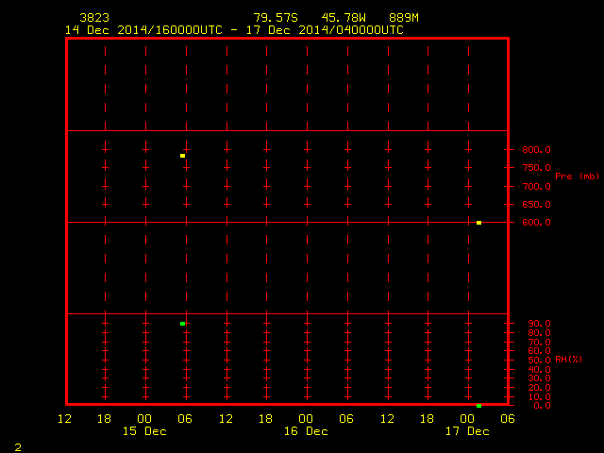Click the 90.0 humidity axis label

click(539, 323)
